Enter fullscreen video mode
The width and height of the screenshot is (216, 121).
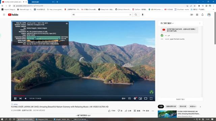[151, 98]
